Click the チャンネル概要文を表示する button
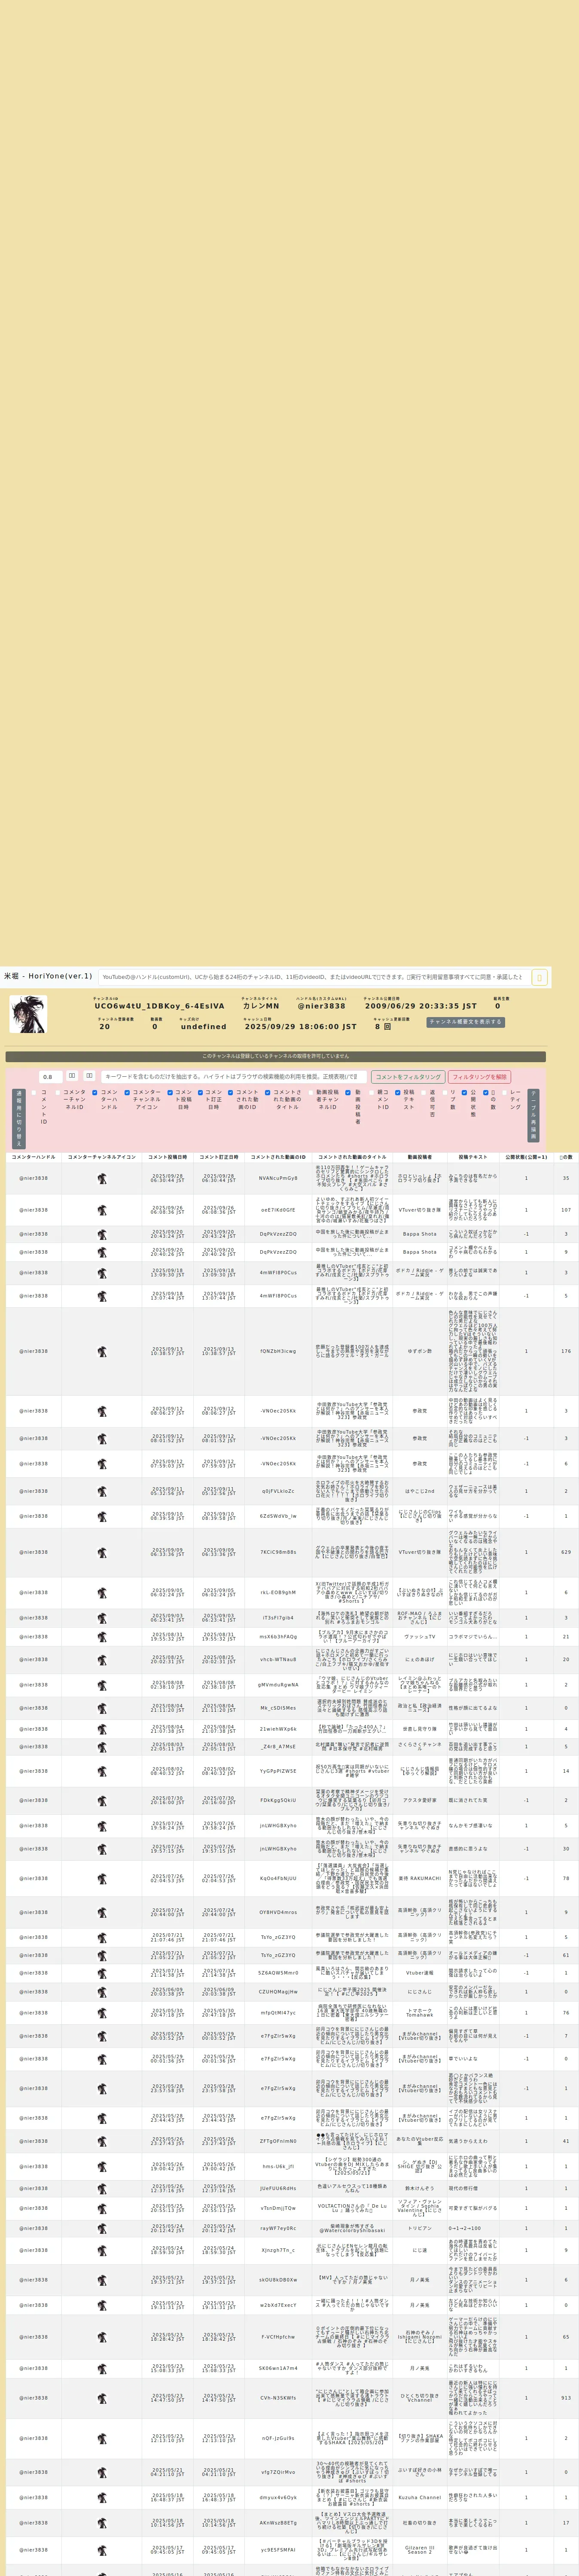 [465, 1022]
